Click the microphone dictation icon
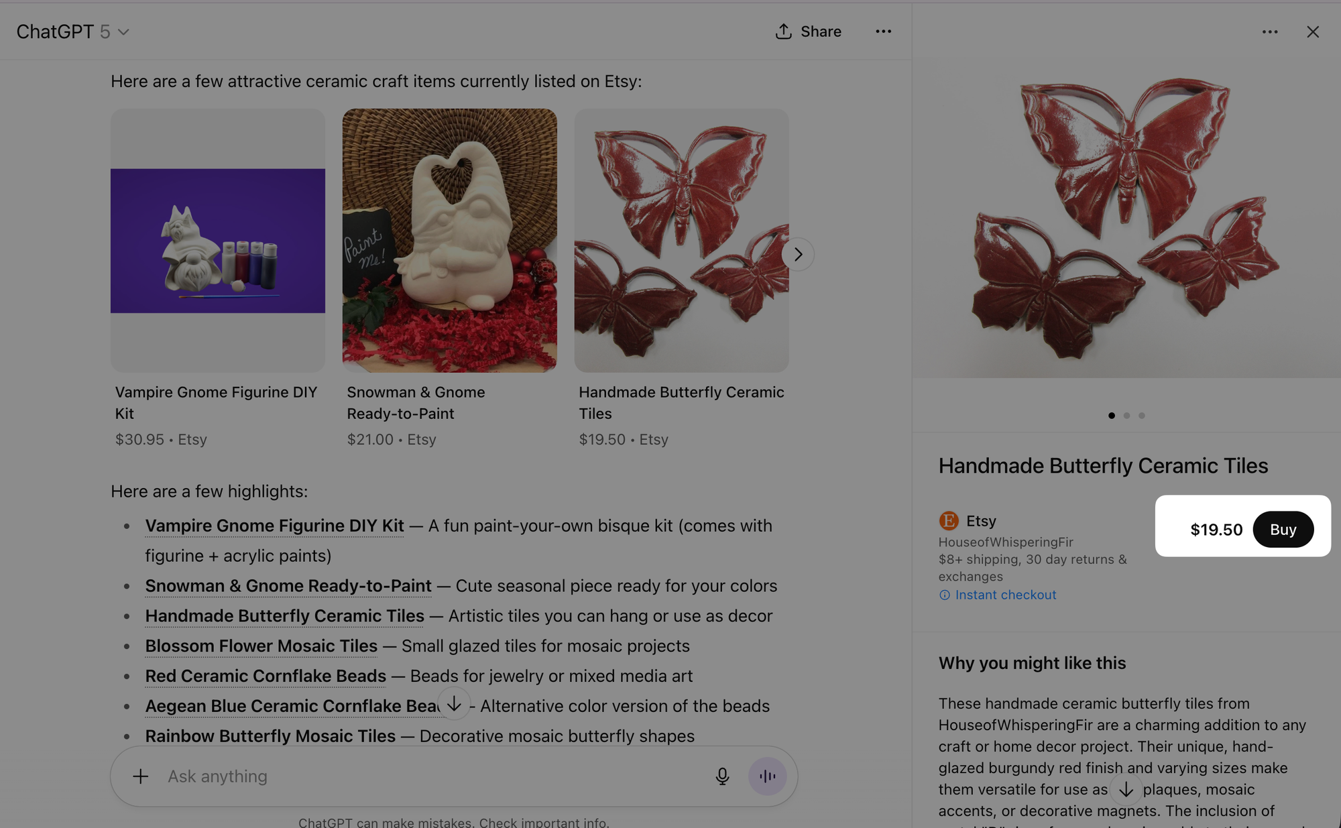 tap(722, 776)
